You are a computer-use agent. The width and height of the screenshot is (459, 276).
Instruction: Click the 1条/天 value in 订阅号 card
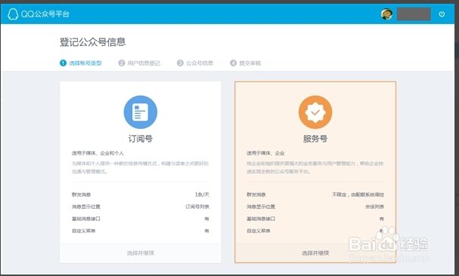202,195
